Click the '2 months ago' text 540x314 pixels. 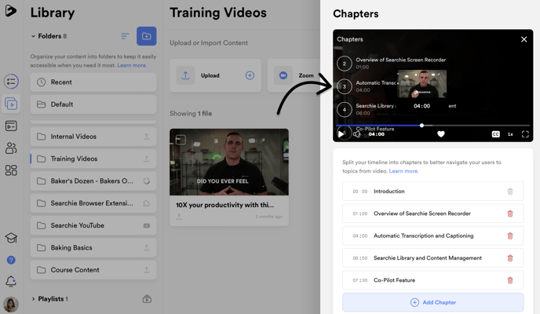(x=268, y=217)
